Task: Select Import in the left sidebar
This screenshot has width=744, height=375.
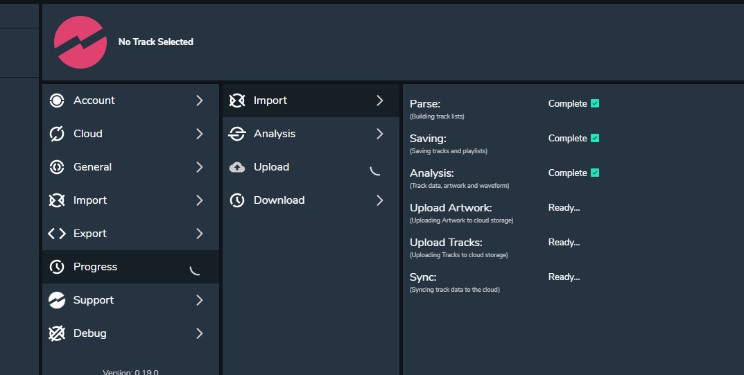Action: tap(90, 200)
